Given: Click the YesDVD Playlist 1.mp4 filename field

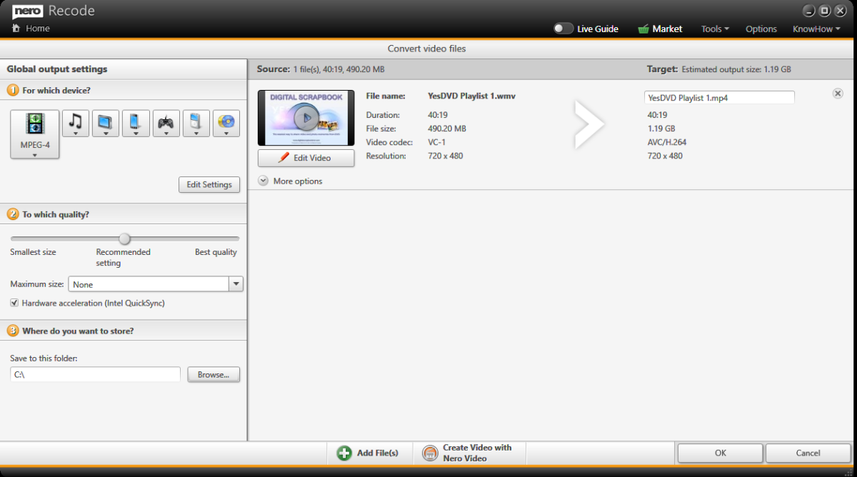Looking at the screenshot, I should [x=718, y=96].
